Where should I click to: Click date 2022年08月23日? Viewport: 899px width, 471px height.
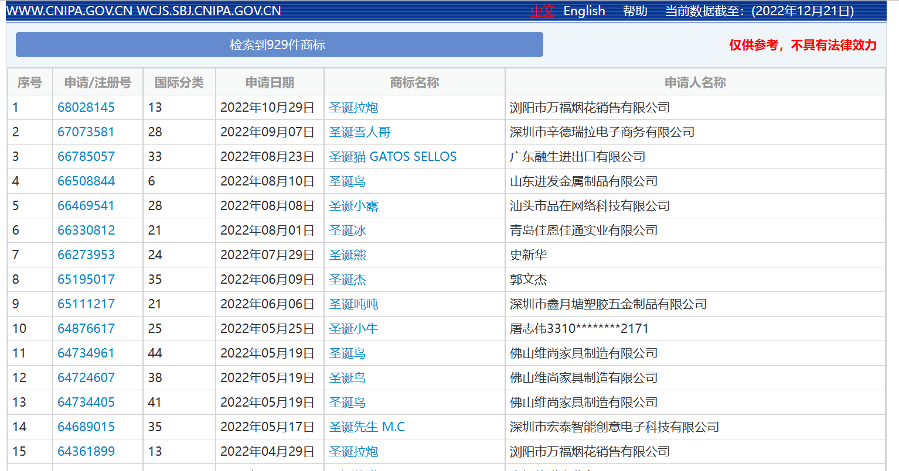[x=268, y=157]
